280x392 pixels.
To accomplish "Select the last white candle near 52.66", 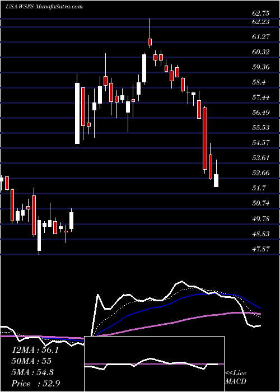I will click(x=216, y=180).
